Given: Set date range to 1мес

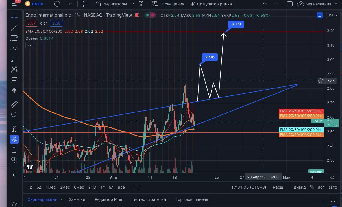Looking at the screenshot, I should (x=51, y=187).
